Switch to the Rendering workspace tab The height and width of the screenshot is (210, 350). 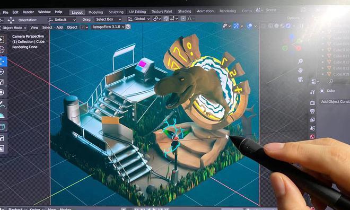tap(227, 11)
